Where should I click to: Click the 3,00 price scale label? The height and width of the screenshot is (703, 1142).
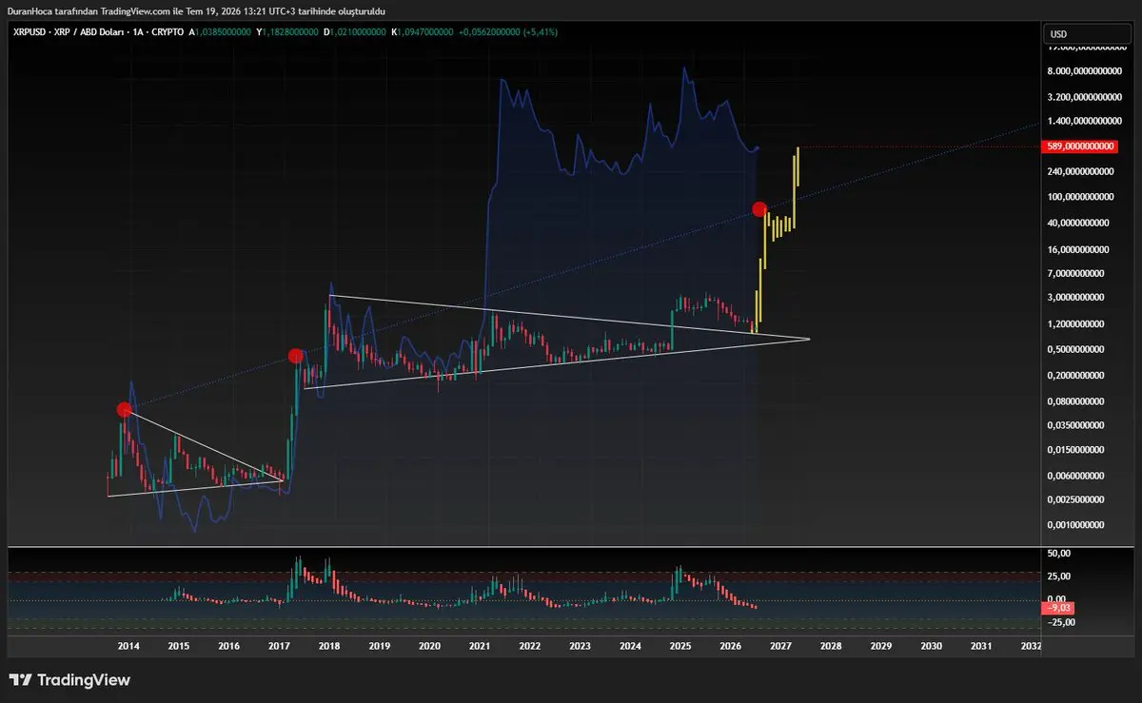1075,297
